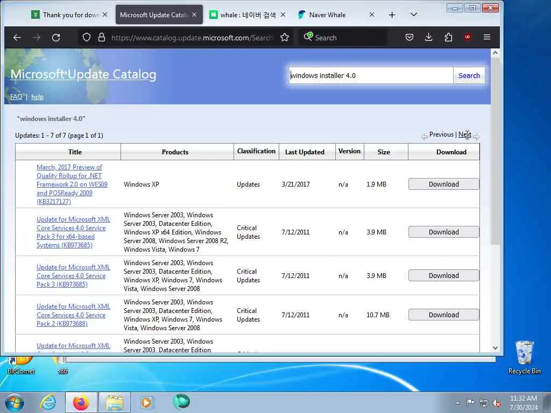Open Firefox downloads panel icon
Viewport: 551px width, 413px height.
point(428,37)
